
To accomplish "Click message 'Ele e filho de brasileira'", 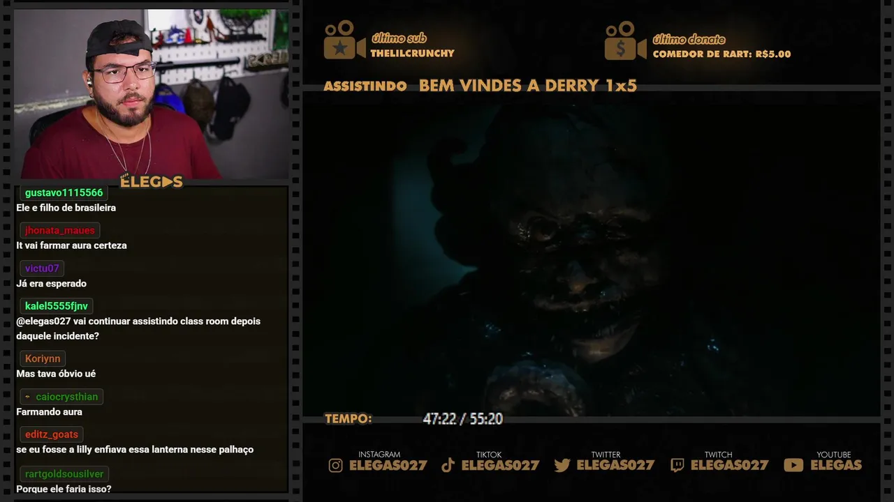I will tap(66, 208).
